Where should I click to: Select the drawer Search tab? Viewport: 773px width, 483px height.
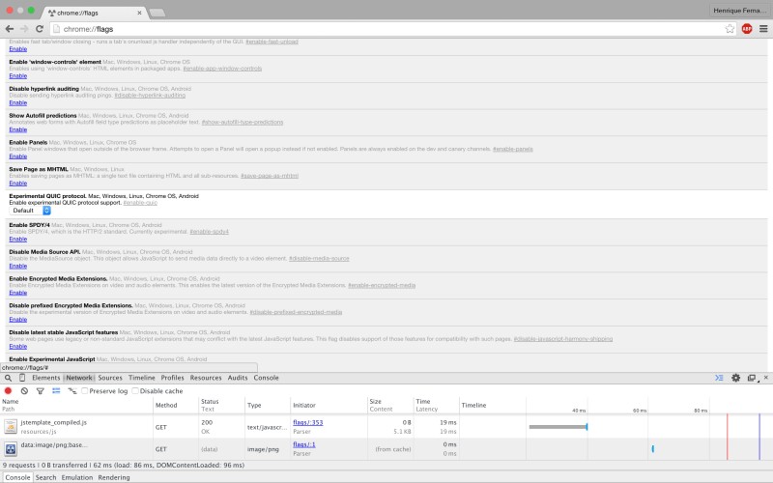45,477
